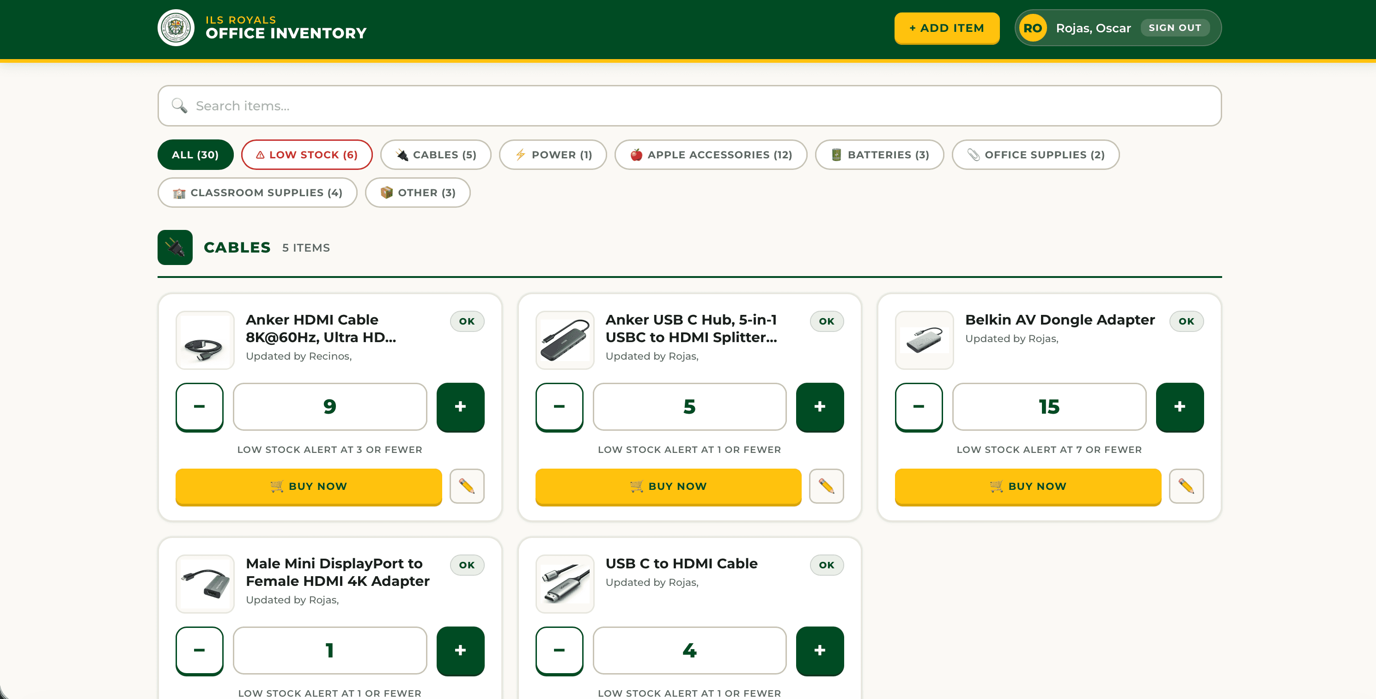
Task: Buy now the Anker USB C Hub
Action: (668, 486)
